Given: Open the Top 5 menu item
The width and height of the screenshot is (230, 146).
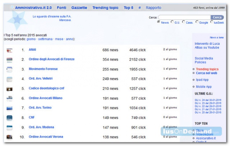Looking at the screenshot, I should (129, 8).
